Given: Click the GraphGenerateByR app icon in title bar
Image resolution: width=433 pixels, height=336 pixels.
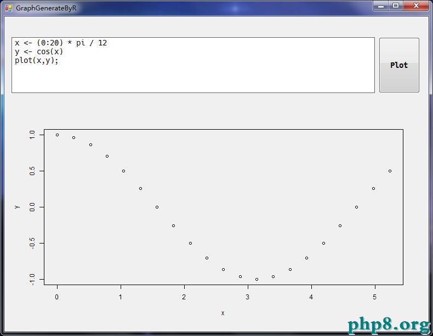Looking at the screenshot, I should pyautogui.click(x=9, y=8).
